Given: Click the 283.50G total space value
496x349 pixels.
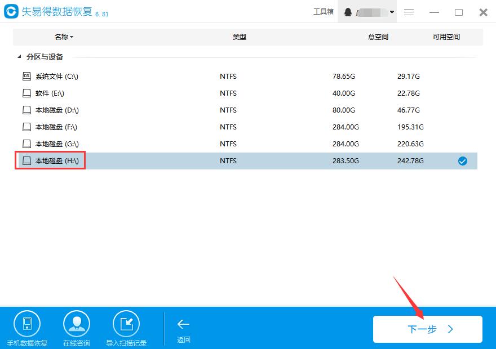Looking at the screenshot, I should click(346, 161).
